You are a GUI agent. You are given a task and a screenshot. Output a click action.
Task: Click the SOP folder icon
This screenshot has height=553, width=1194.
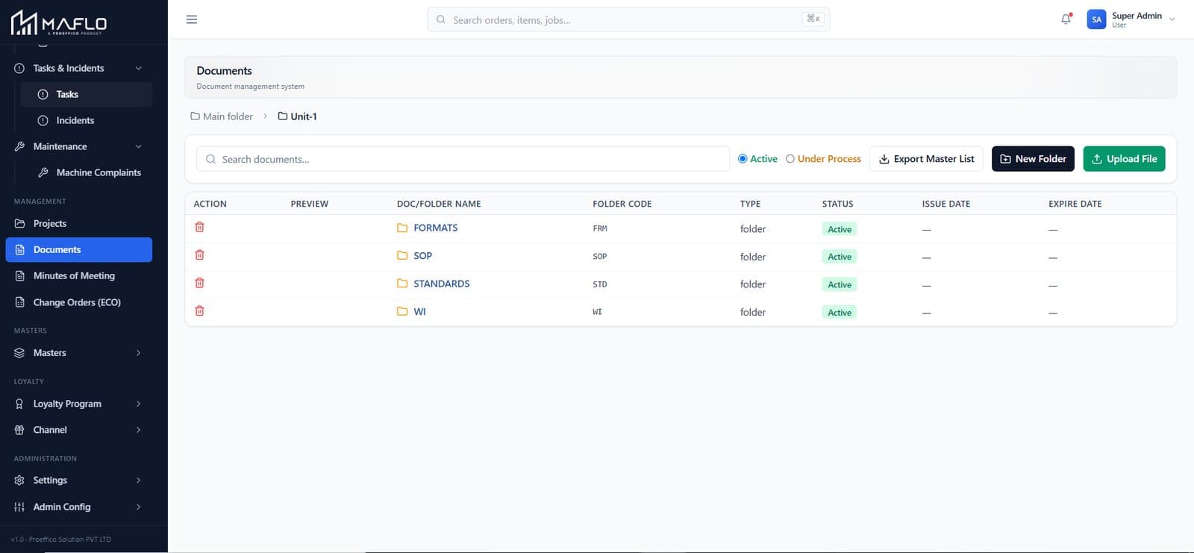coord(402,255)
